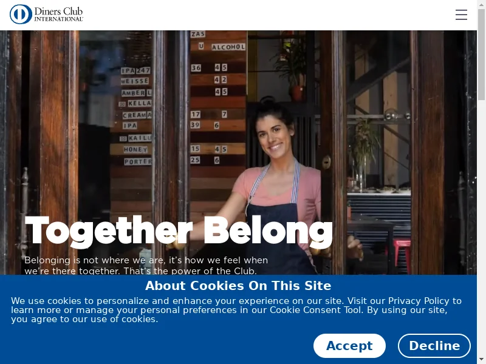Click the Diners Club International wordmark
486x364 pixels.
pyautogui.click(x=58, y=14)
